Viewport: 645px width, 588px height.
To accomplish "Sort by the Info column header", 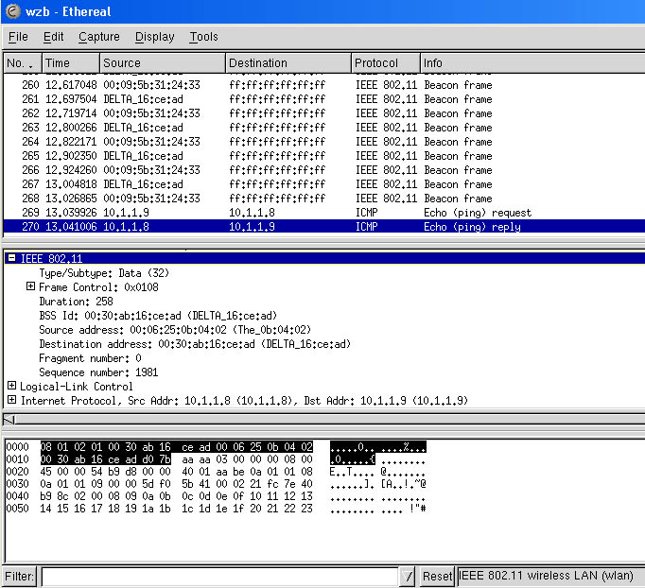I will click(x=532, y=63).
